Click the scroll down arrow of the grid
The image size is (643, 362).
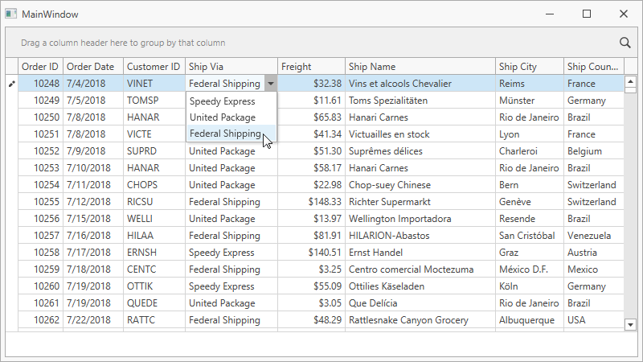[630, 325]
